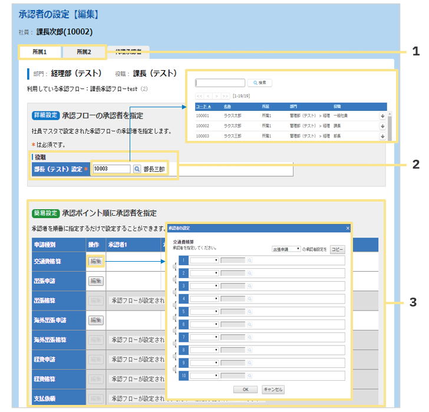Close the 承認者の設定 dialog with X
This screenshot has width=429, height=412.
coord(347,228)
